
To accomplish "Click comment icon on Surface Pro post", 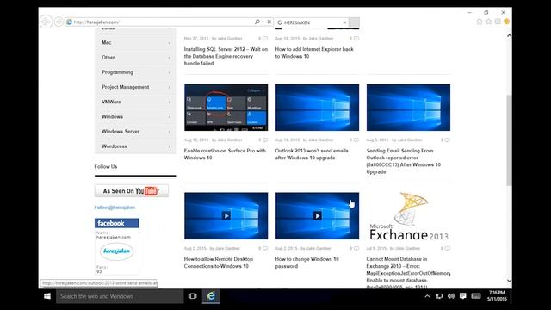I will [265, 139].
